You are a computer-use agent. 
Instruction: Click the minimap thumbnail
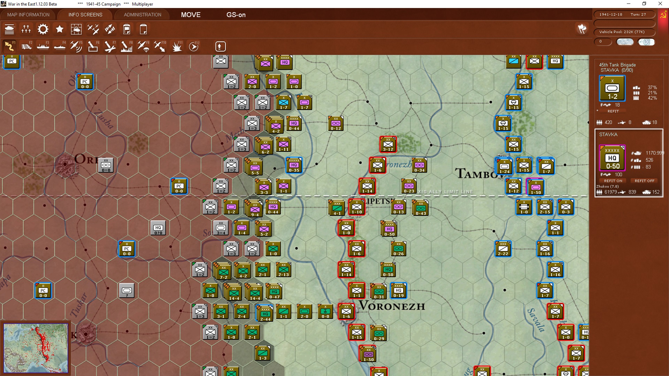pos(36,348)
